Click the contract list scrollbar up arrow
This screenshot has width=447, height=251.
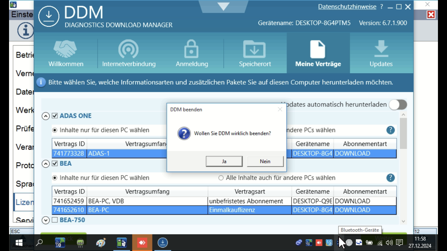click(x=403, y=115)
